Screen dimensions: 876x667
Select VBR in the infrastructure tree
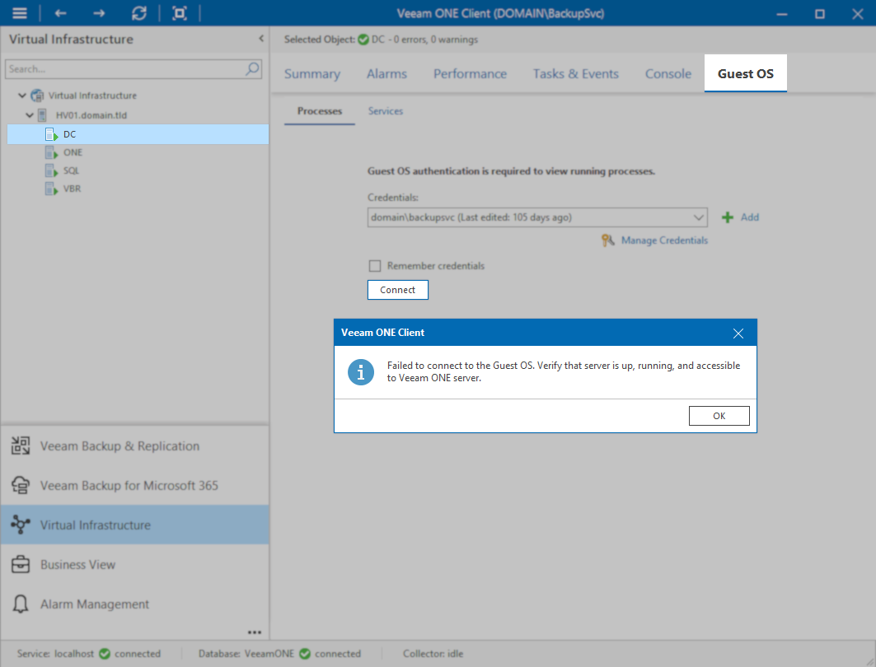coord(72,189)
